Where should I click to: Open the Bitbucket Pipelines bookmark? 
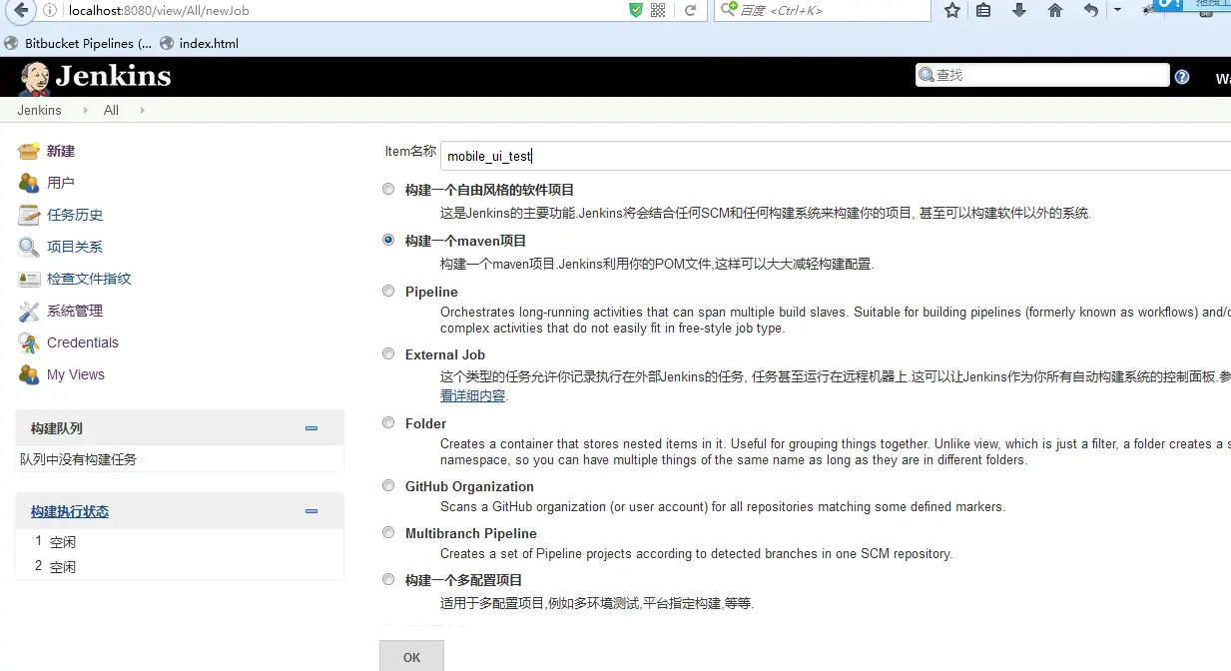coord(79,44)
